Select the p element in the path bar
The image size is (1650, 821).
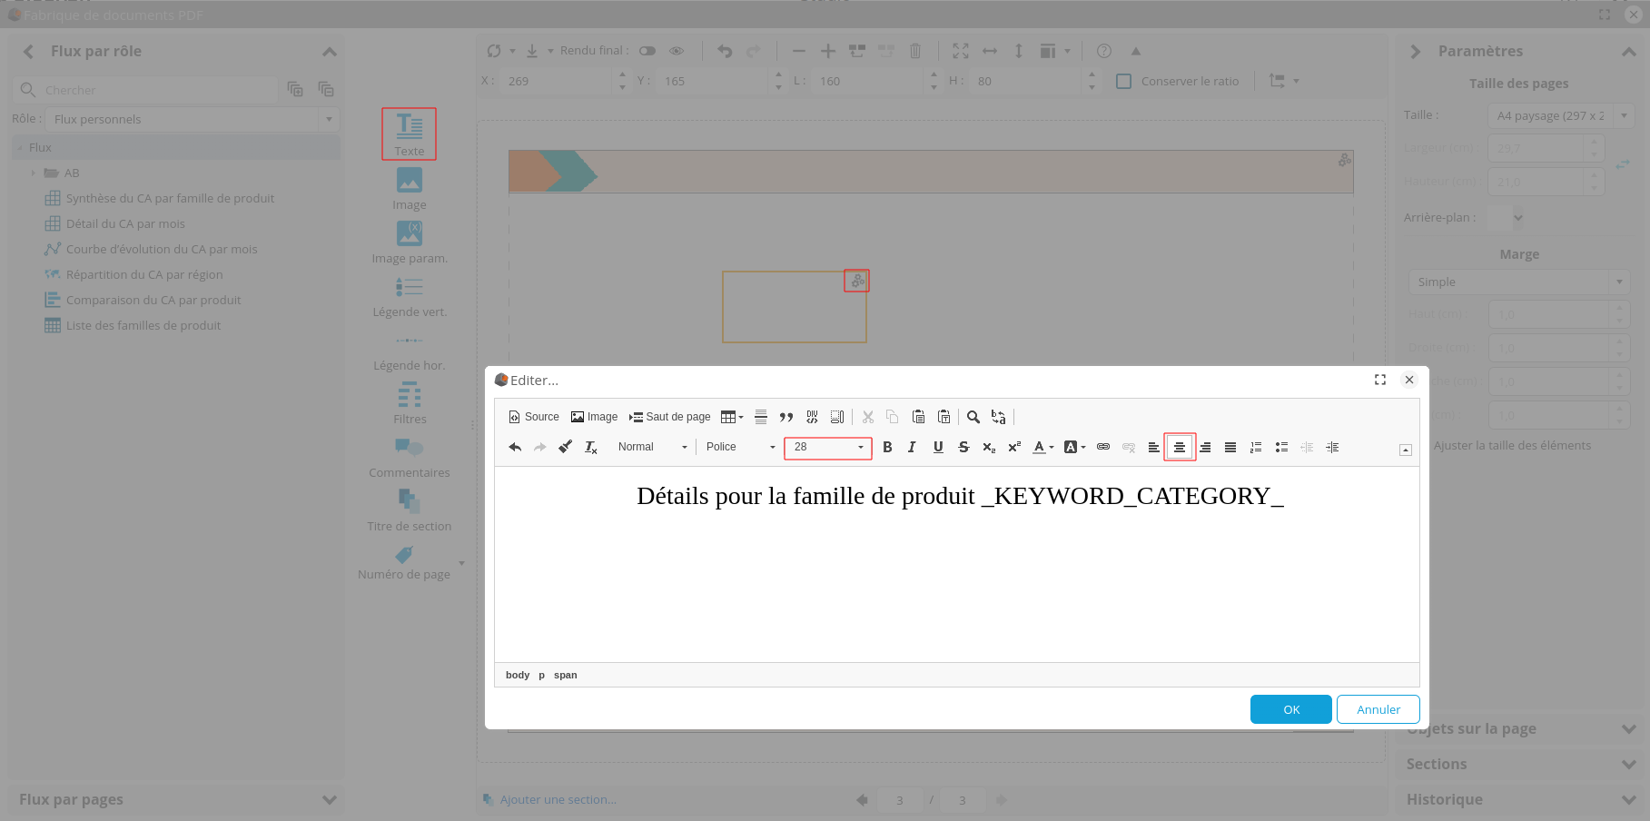[x=542, y=675]
